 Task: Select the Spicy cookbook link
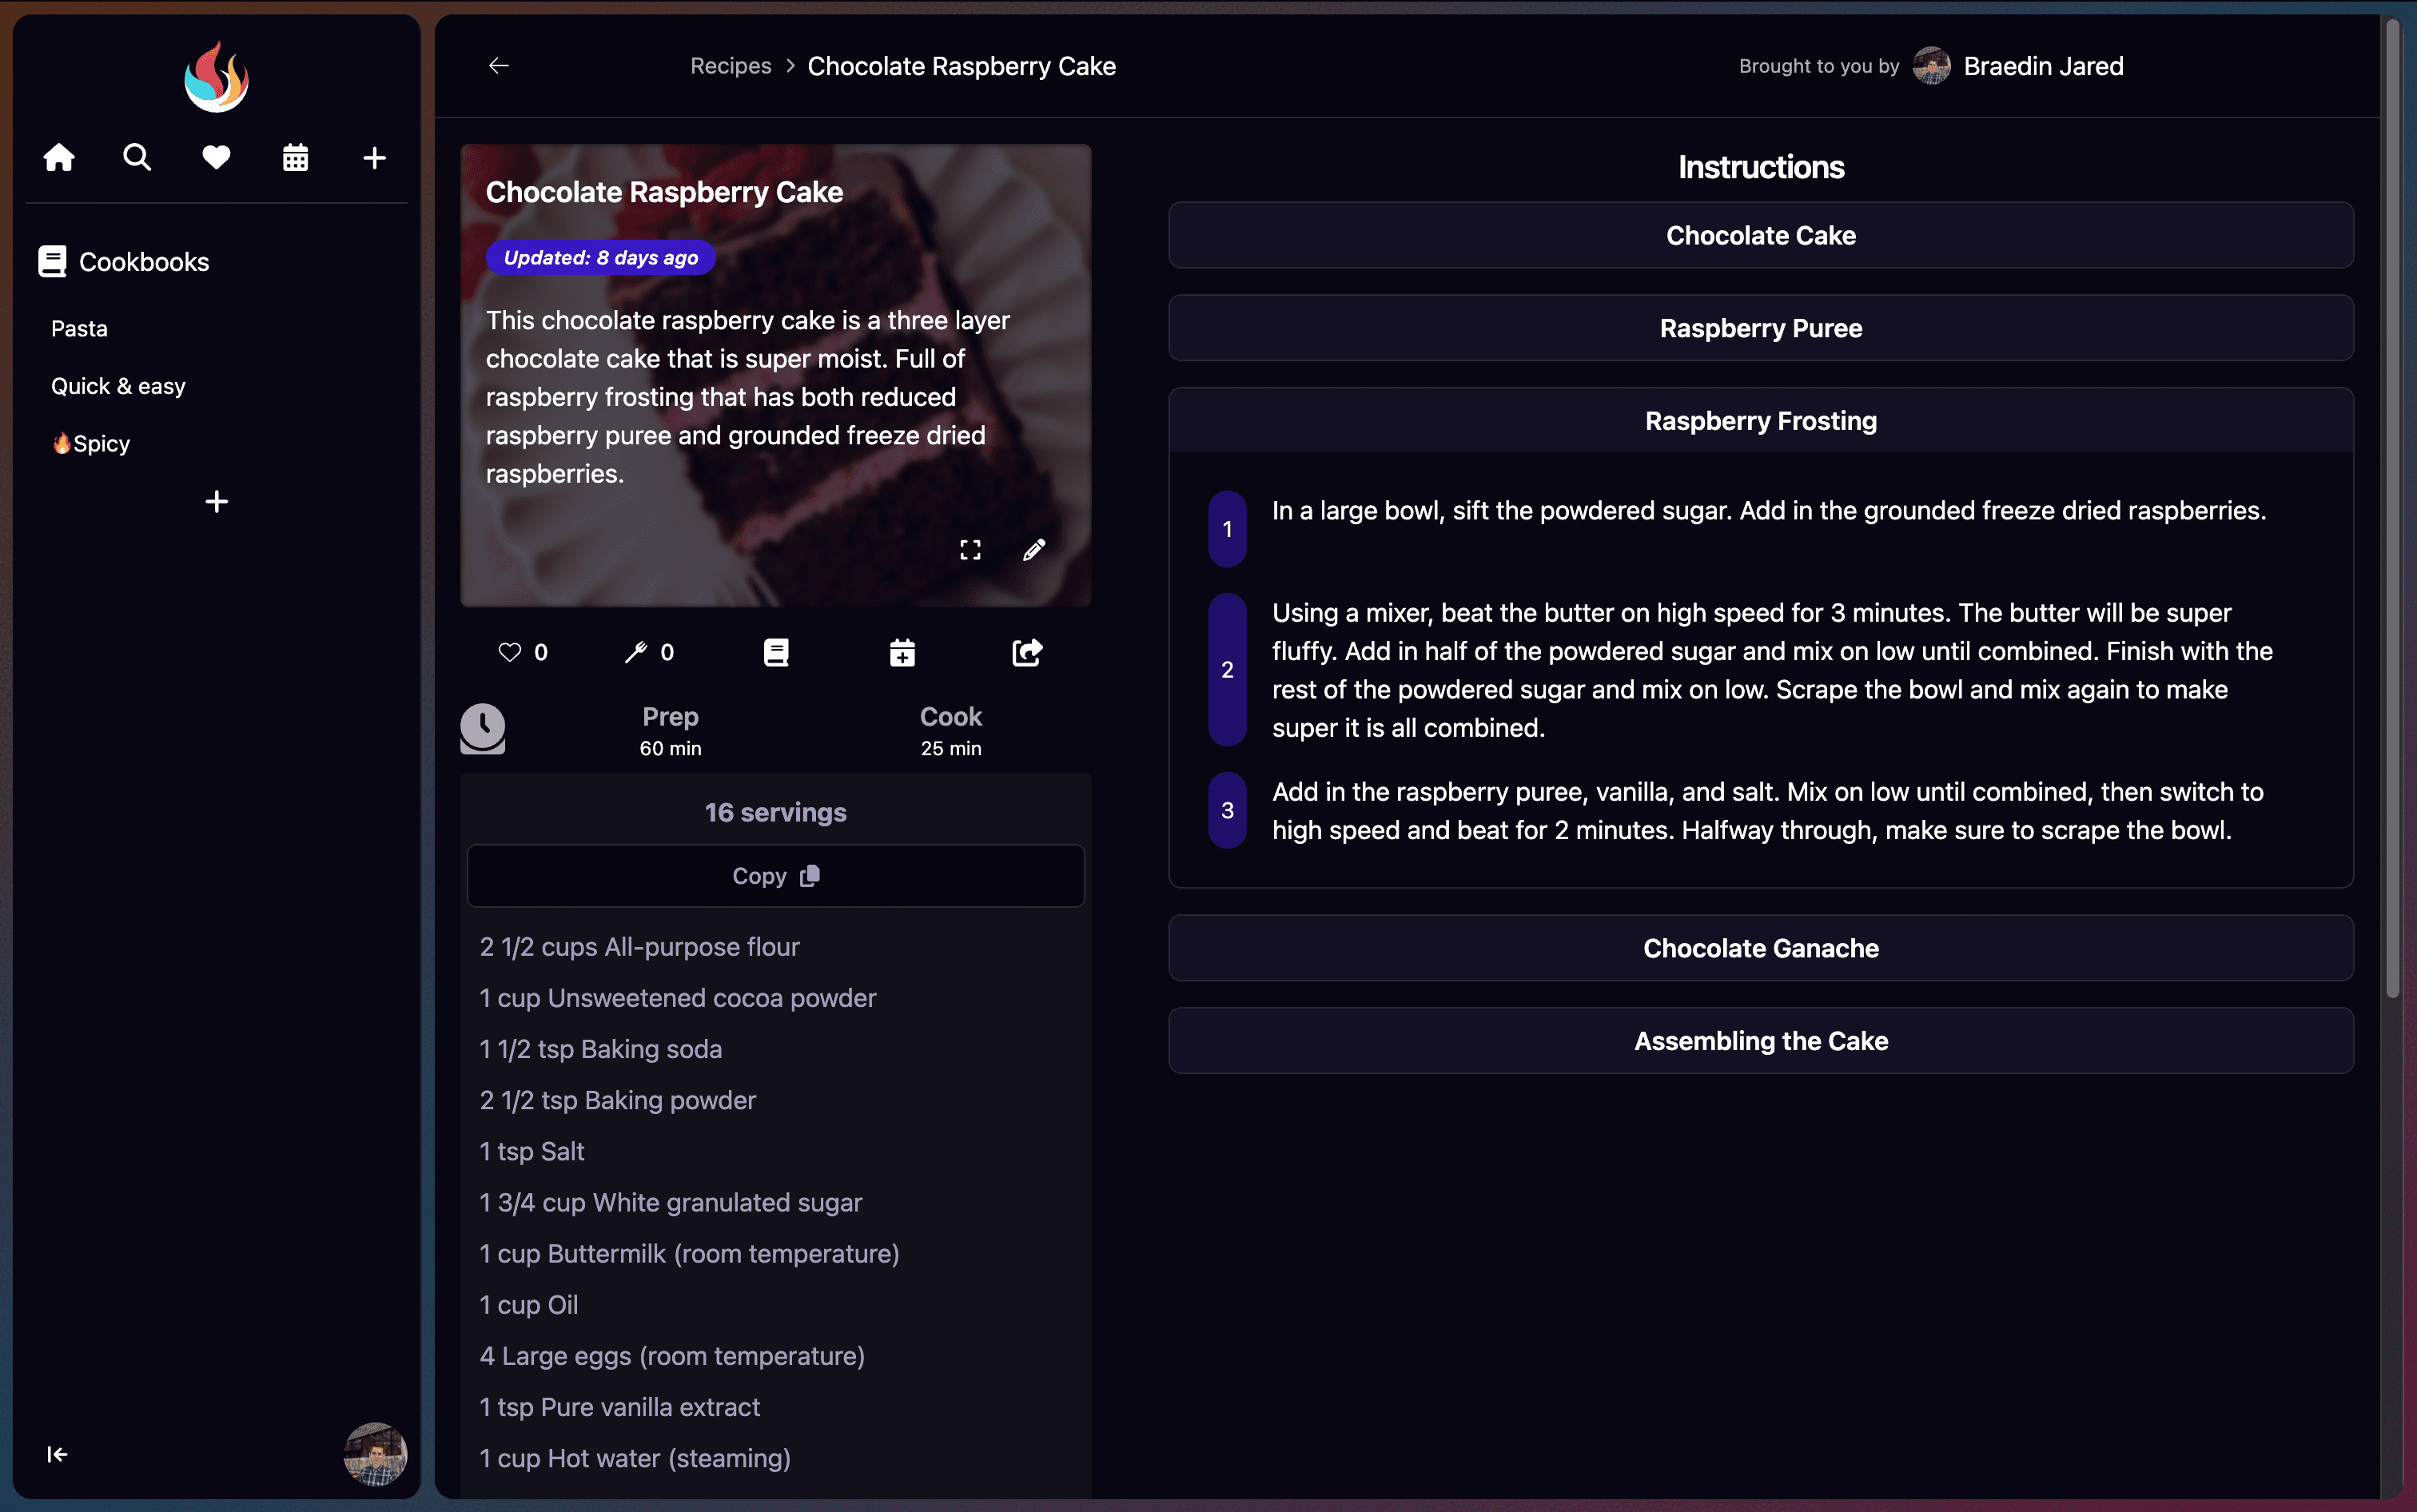90,443
